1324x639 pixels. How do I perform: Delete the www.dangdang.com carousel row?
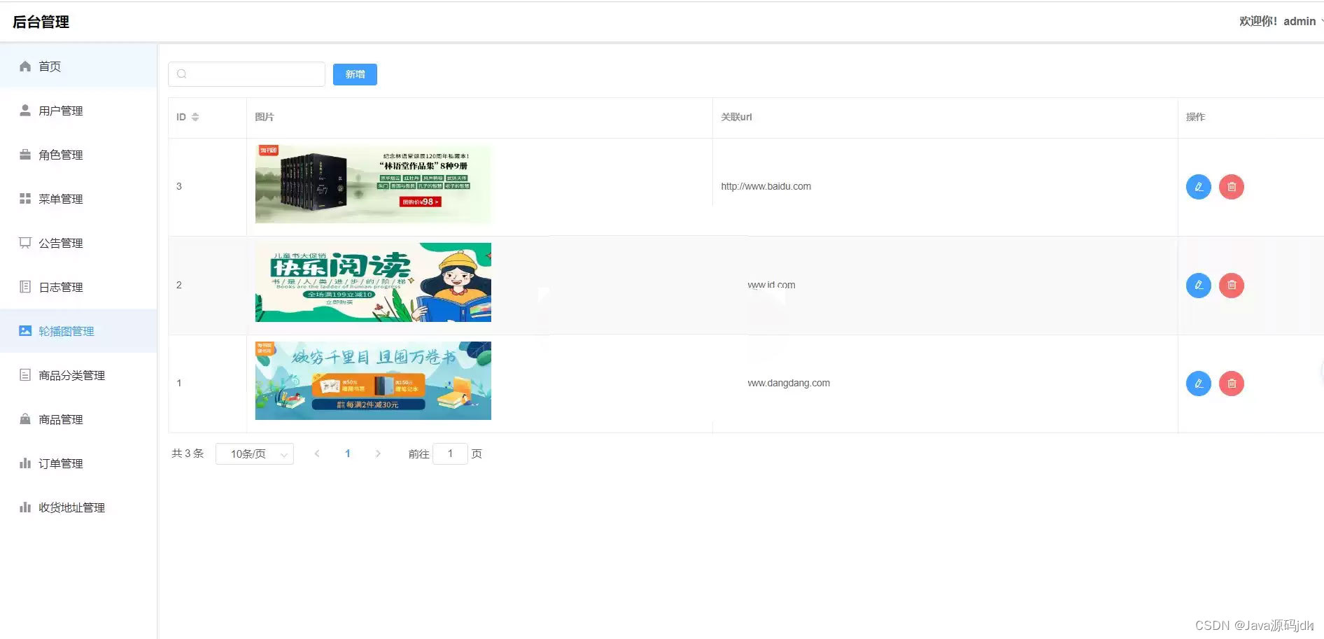pyautogui.click(x=1232, y=384)
